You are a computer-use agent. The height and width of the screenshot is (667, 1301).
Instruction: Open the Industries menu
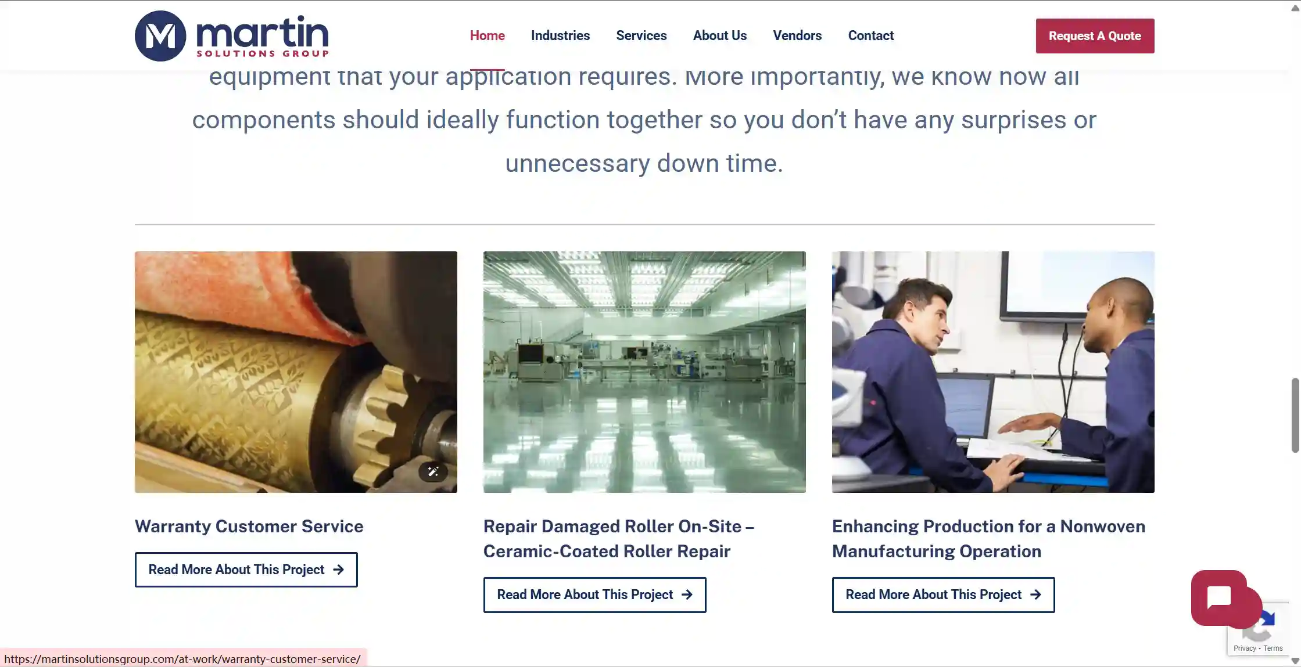point(560,35)
